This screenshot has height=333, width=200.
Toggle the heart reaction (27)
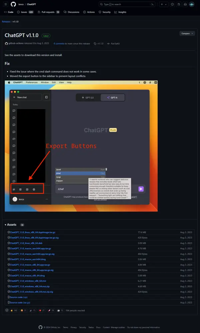(x=42, y=311)
